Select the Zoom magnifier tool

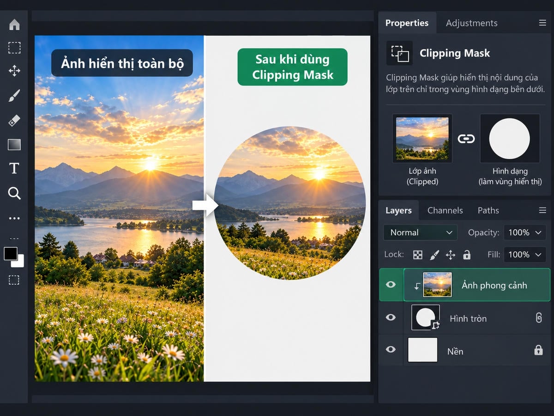pos(14,193)
